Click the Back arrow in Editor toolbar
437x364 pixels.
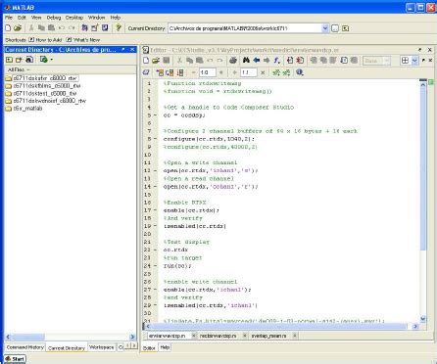[257, 61]
